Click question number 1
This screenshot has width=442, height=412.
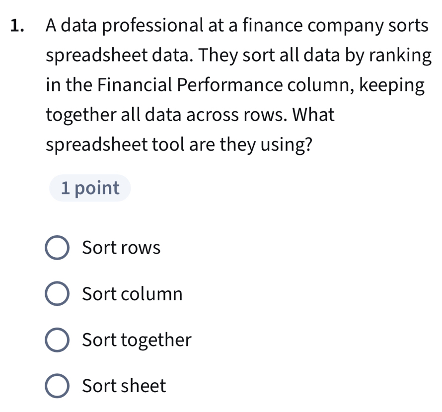[16, 25]
